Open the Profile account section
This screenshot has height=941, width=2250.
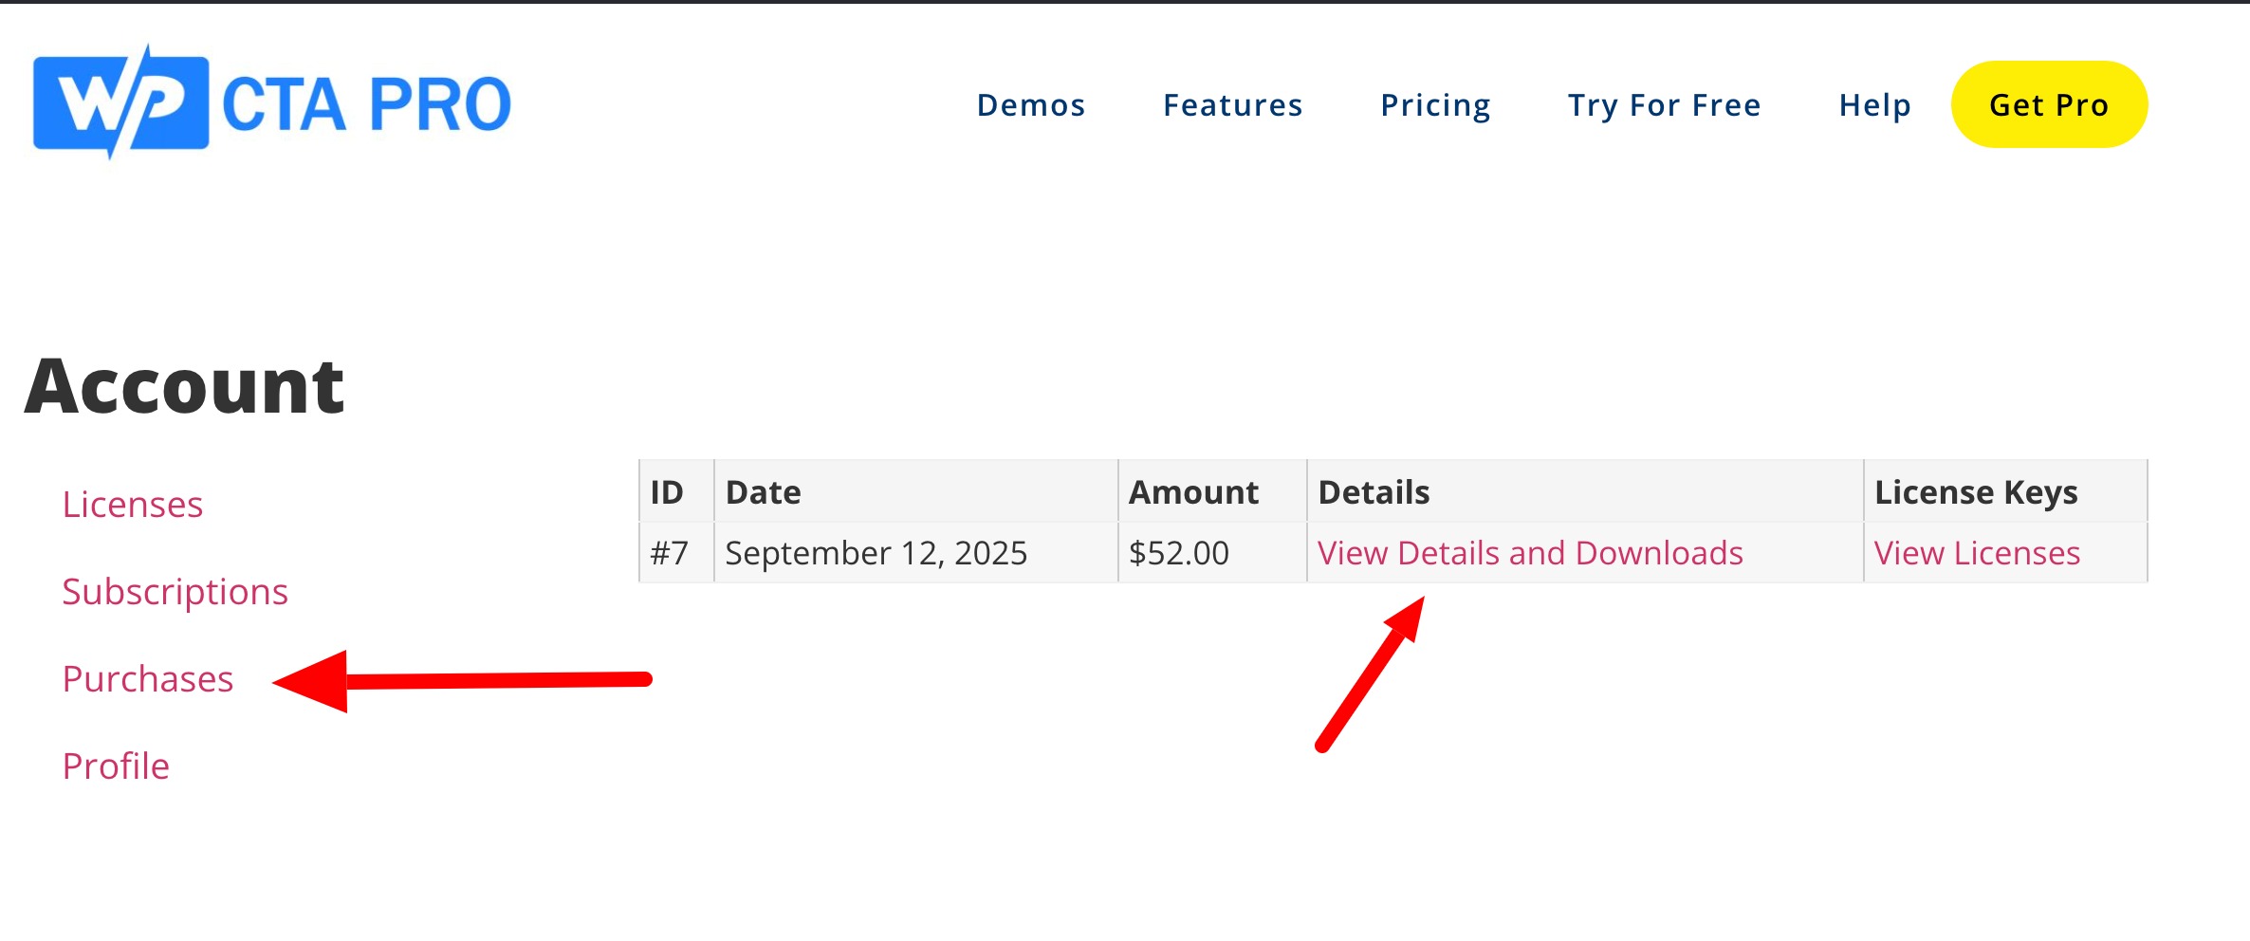click(116, 766)
